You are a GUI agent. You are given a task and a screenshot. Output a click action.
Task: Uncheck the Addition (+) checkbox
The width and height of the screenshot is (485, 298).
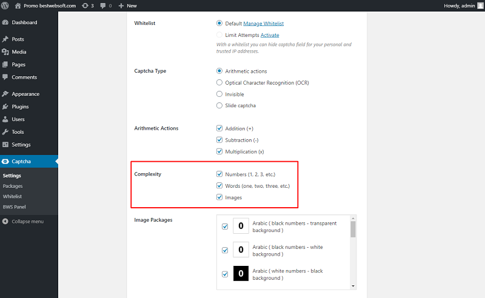(219, 128)
